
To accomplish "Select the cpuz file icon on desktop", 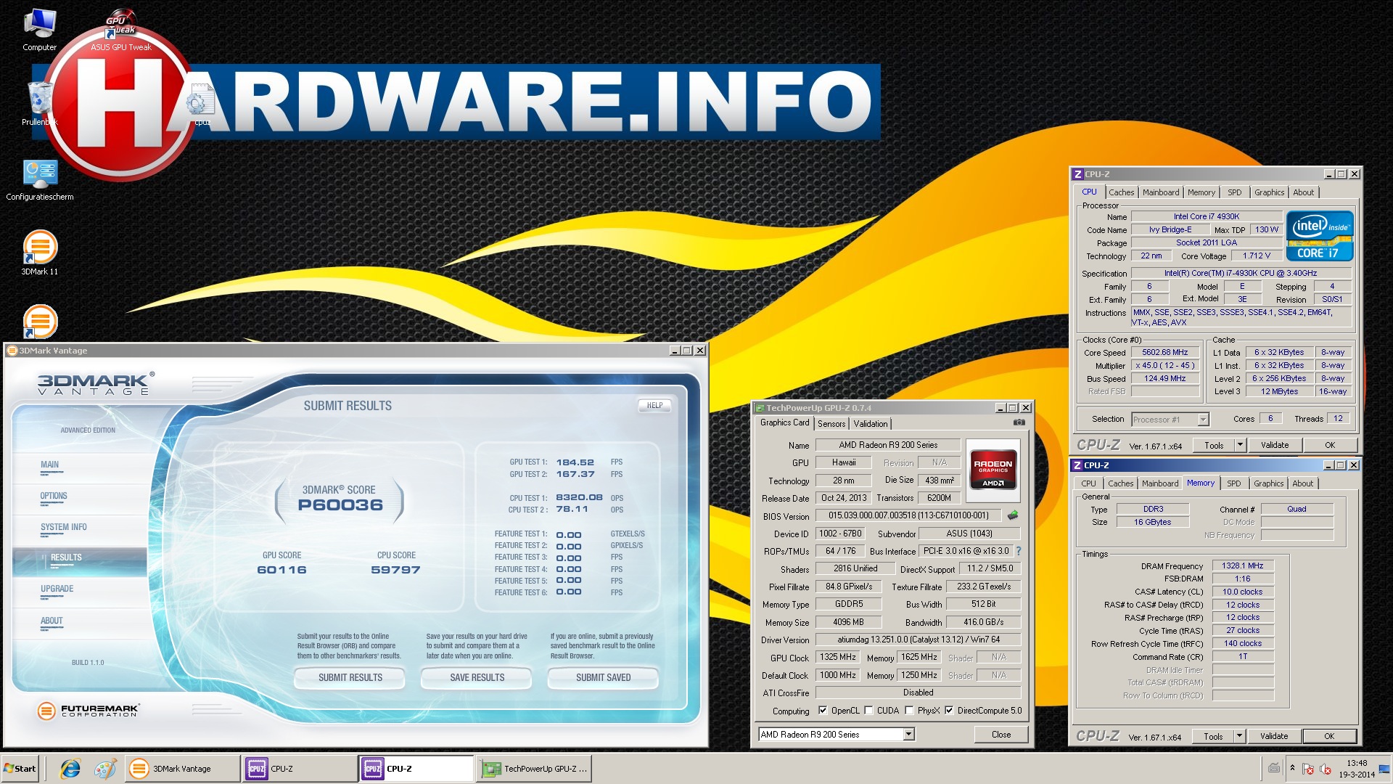I will coord(200,105).
